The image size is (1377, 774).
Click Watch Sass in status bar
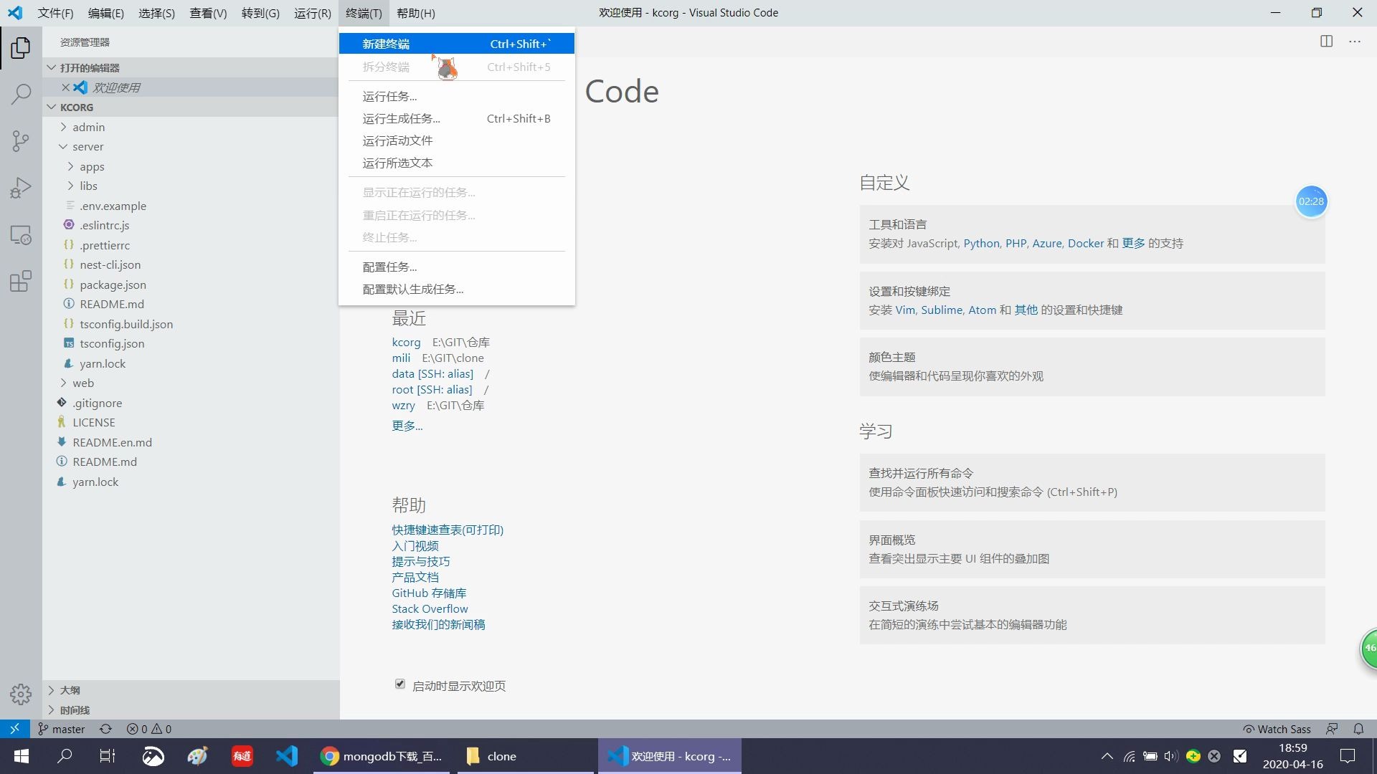coord(1277,729)
